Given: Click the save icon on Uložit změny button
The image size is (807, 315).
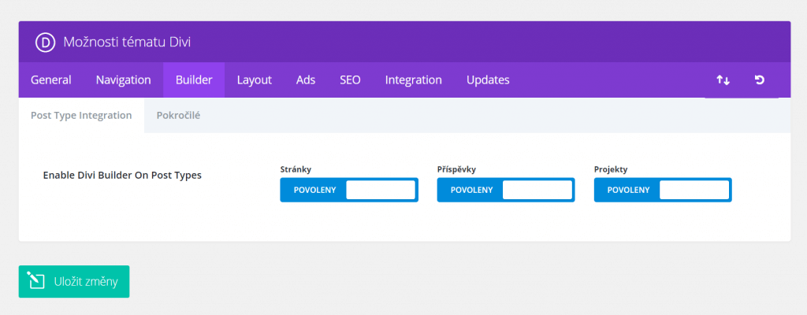Looking at the screenshot, I should click(x=36, y=281).
